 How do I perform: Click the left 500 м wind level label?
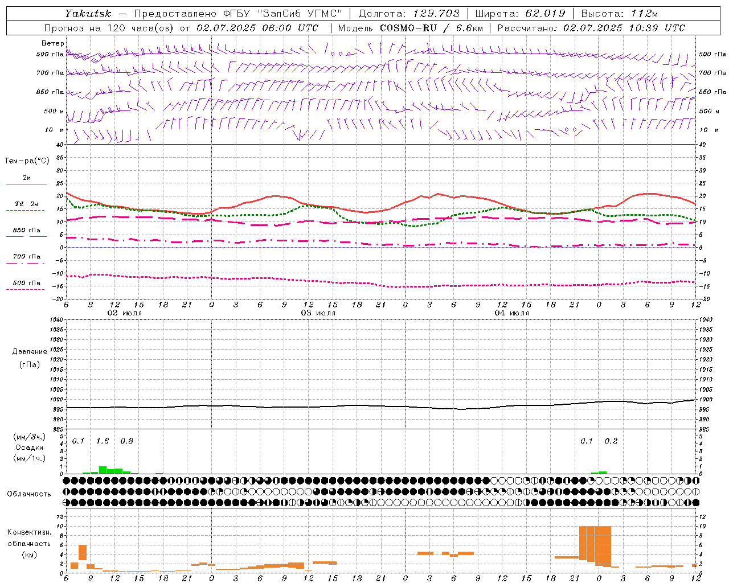pos(54,111)
